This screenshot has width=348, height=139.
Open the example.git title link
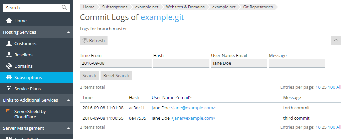(x=162, y=17)
